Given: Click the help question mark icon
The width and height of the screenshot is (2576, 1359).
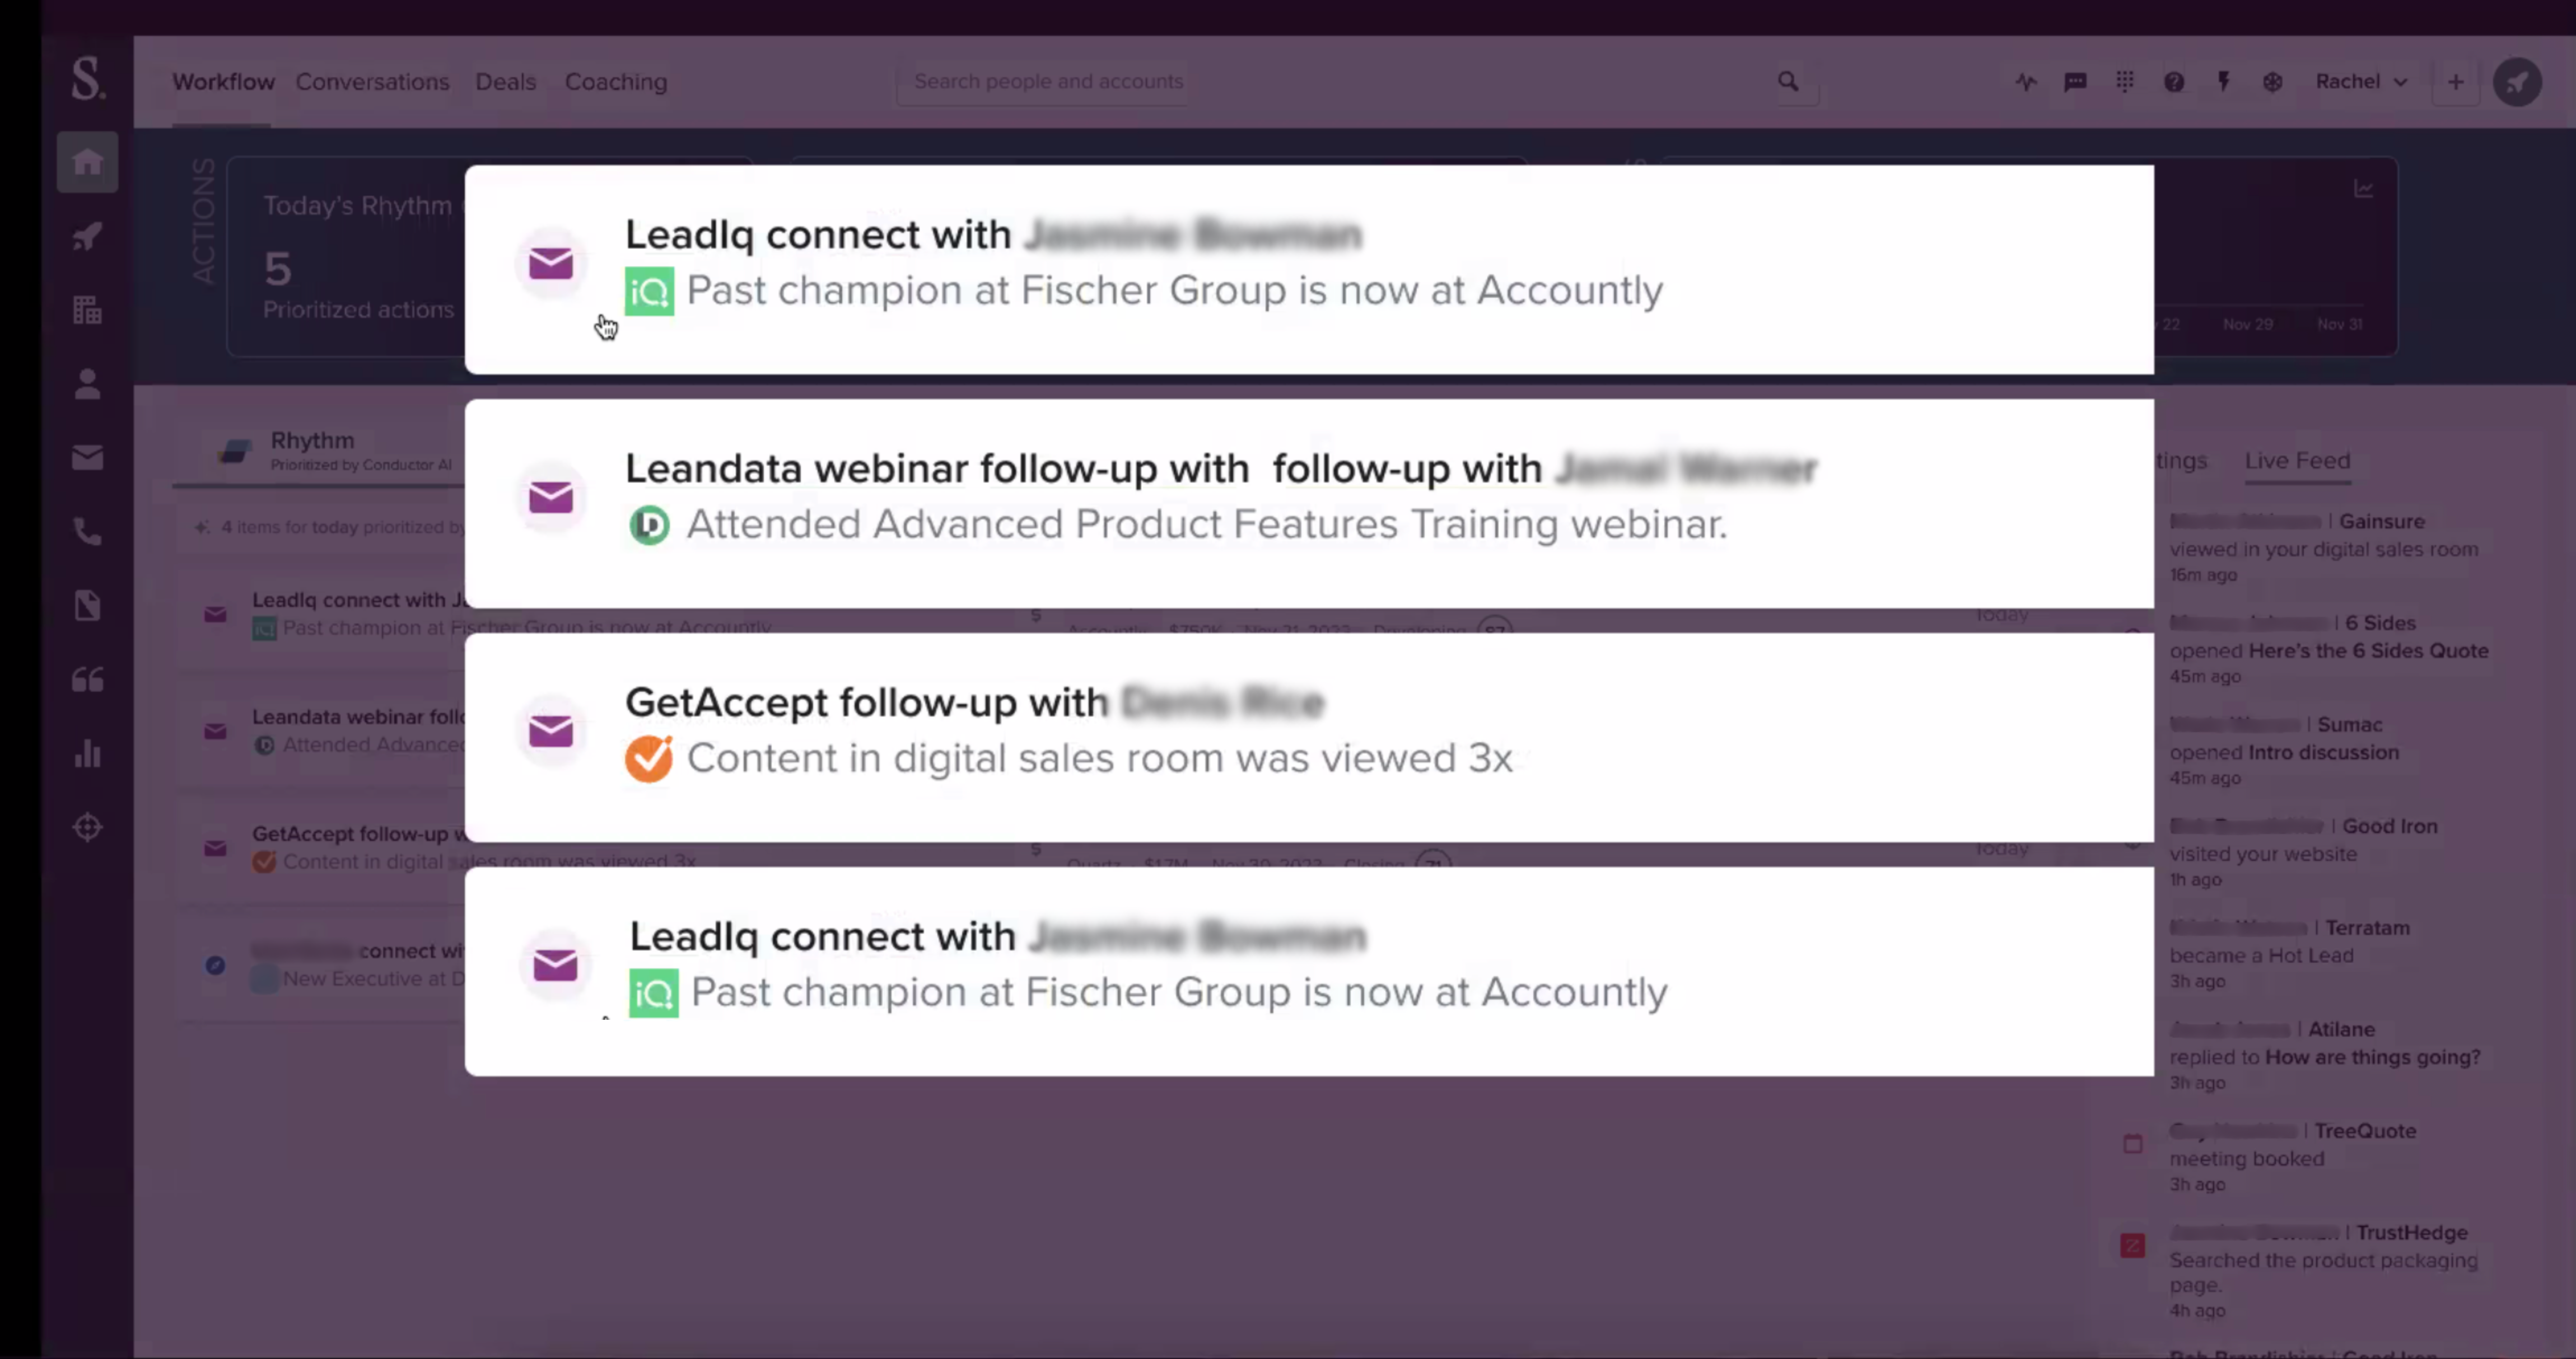Looking at the screenshot, I should tap(2174, 82).
